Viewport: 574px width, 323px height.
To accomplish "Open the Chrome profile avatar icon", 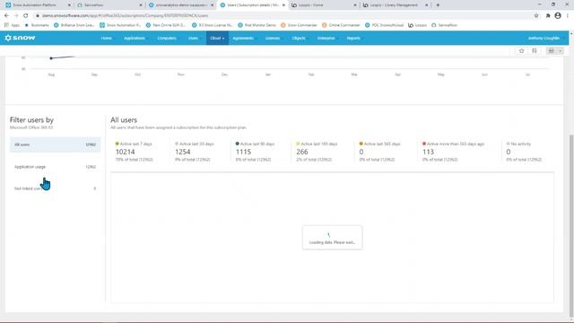I will pos(558,15).
